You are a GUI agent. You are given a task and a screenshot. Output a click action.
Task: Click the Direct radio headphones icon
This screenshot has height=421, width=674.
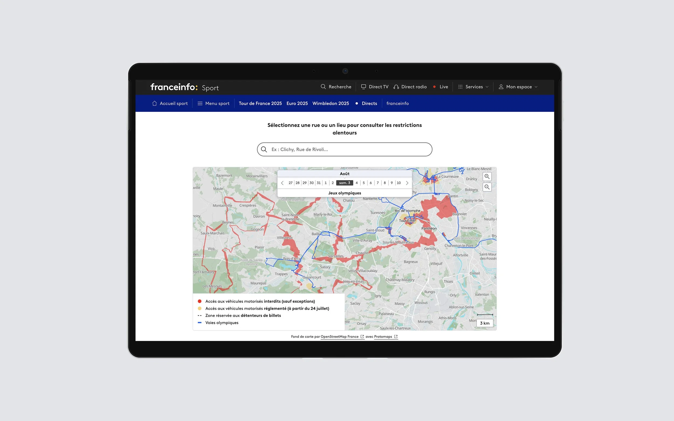396,87
